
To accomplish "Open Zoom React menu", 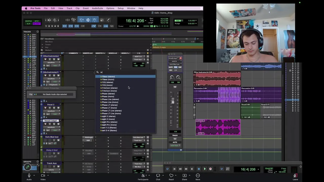I will coord(171,177).
